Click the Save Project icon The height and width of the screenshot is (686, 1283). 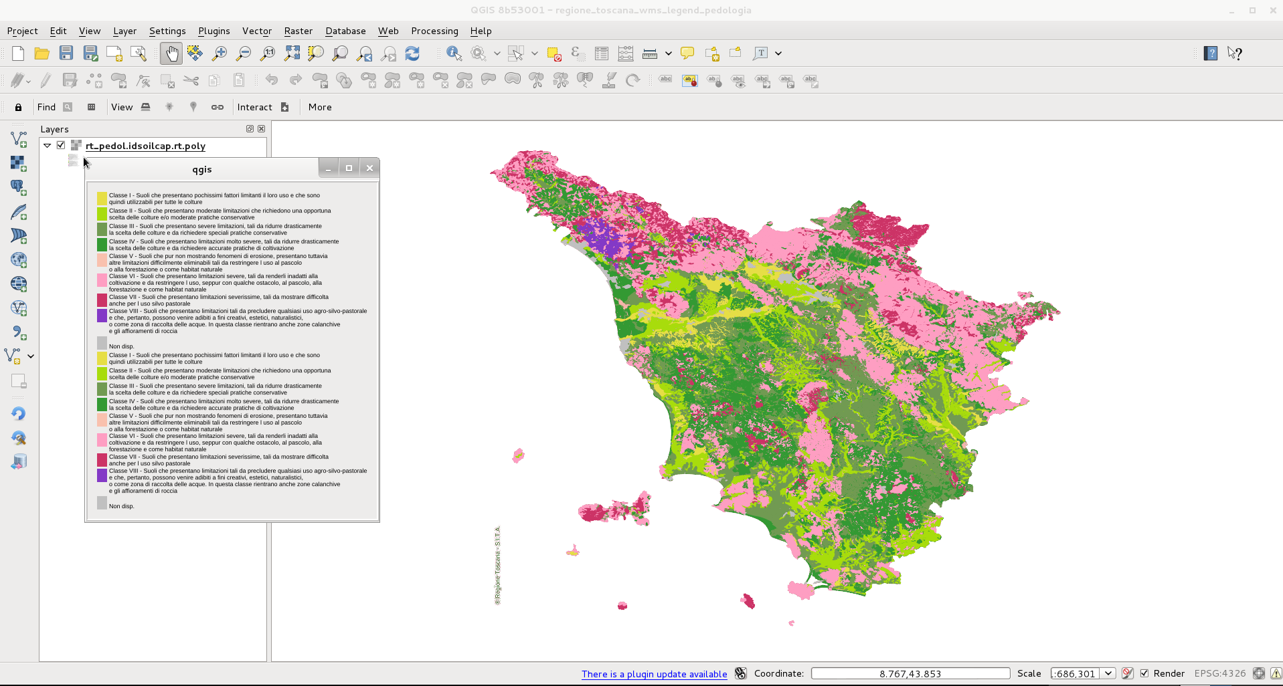66,53
